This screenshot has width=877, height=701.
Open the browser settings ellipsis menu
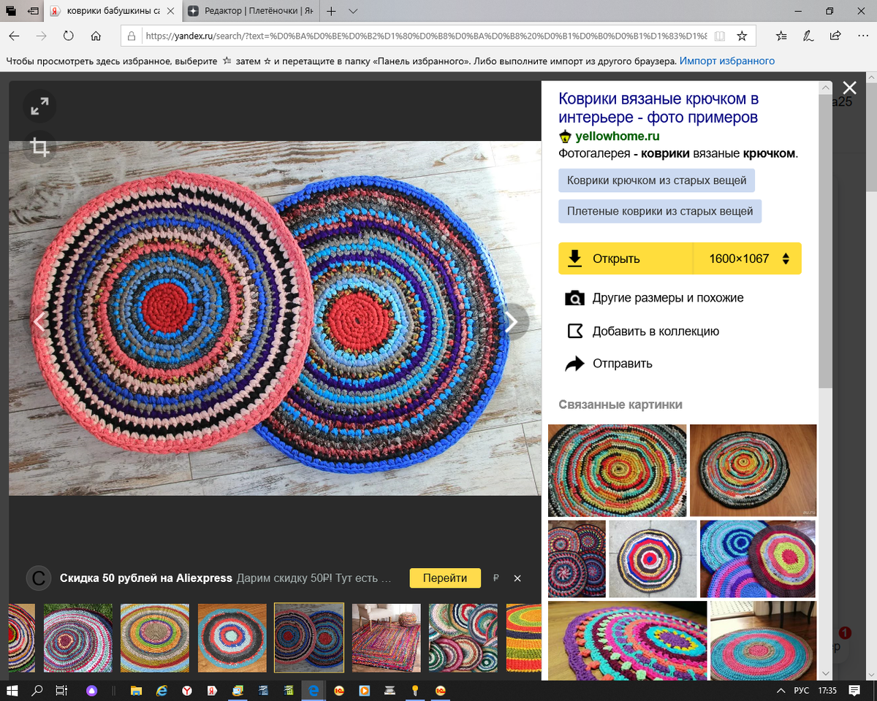click(862, 36)
